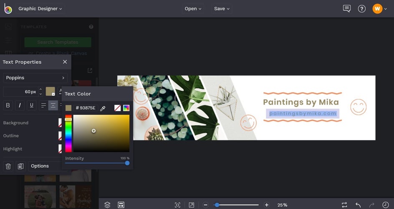
Task: Click the zoom slider handle
Action: click(x=217, y=205)
